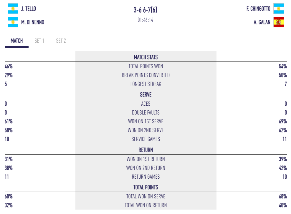
Task: Select the Longest Streak row label
Action: tap(146, 84)
